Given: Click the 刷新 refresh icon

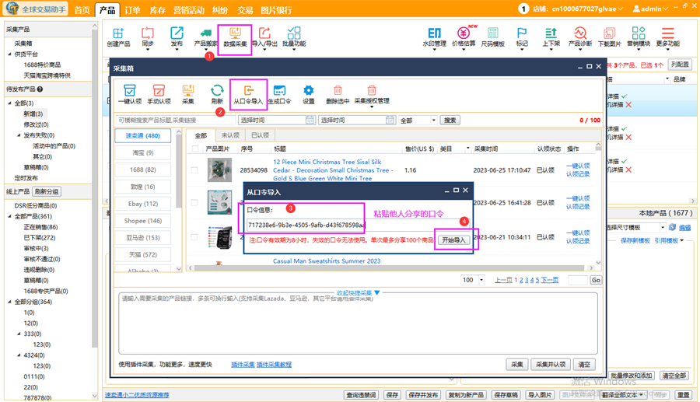Looking at the screenshot, I should tap(217, 94).
